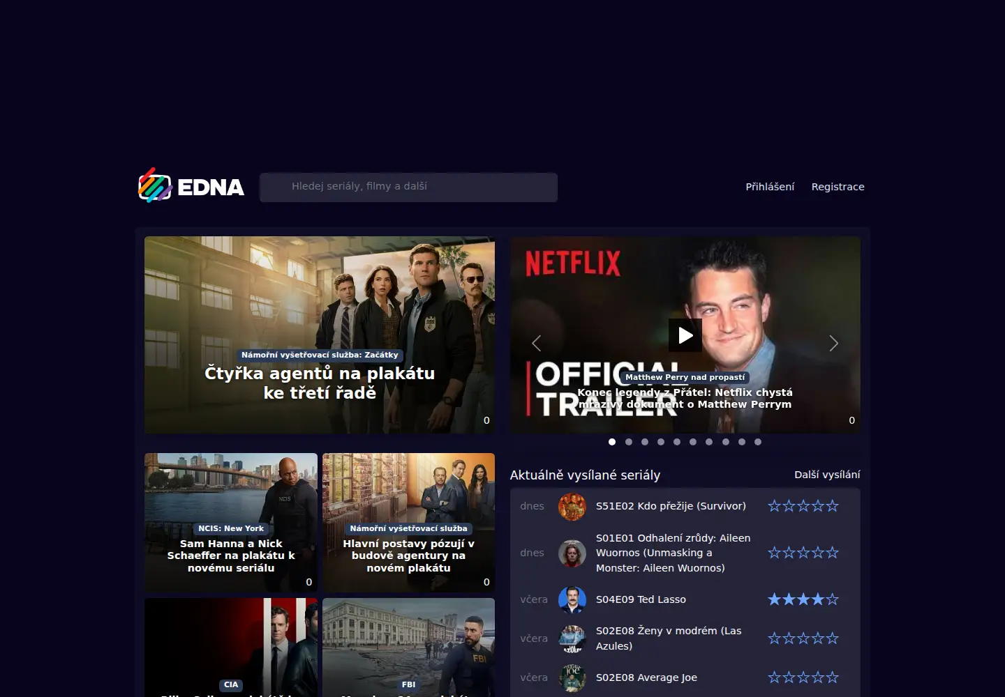This screenshot has width=1005, height=697.
Task: Open the Registrace sign-up link
Action: pos(837,187)
